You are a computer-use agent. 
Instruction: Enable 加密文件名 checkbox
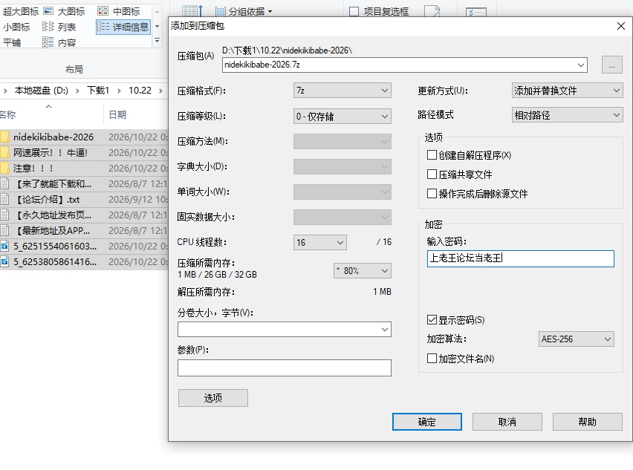point(432,358)
